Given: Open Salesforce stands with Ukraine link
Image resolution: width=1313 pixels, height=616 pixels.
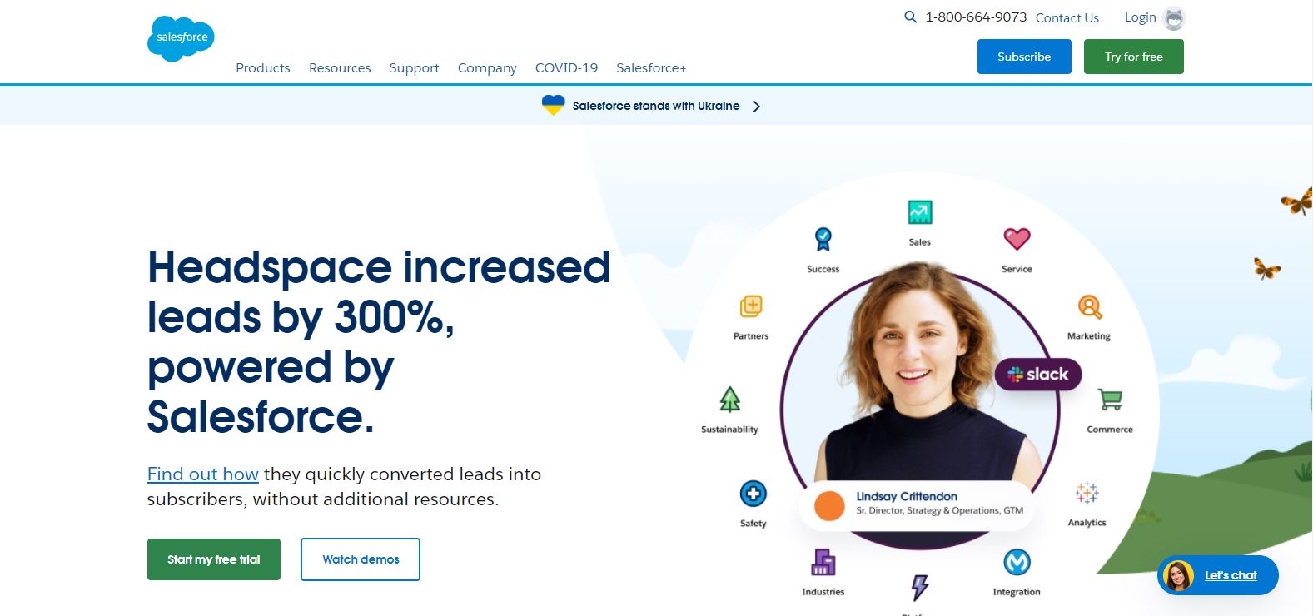Looking at the screenshot, I should click(656, 106).
